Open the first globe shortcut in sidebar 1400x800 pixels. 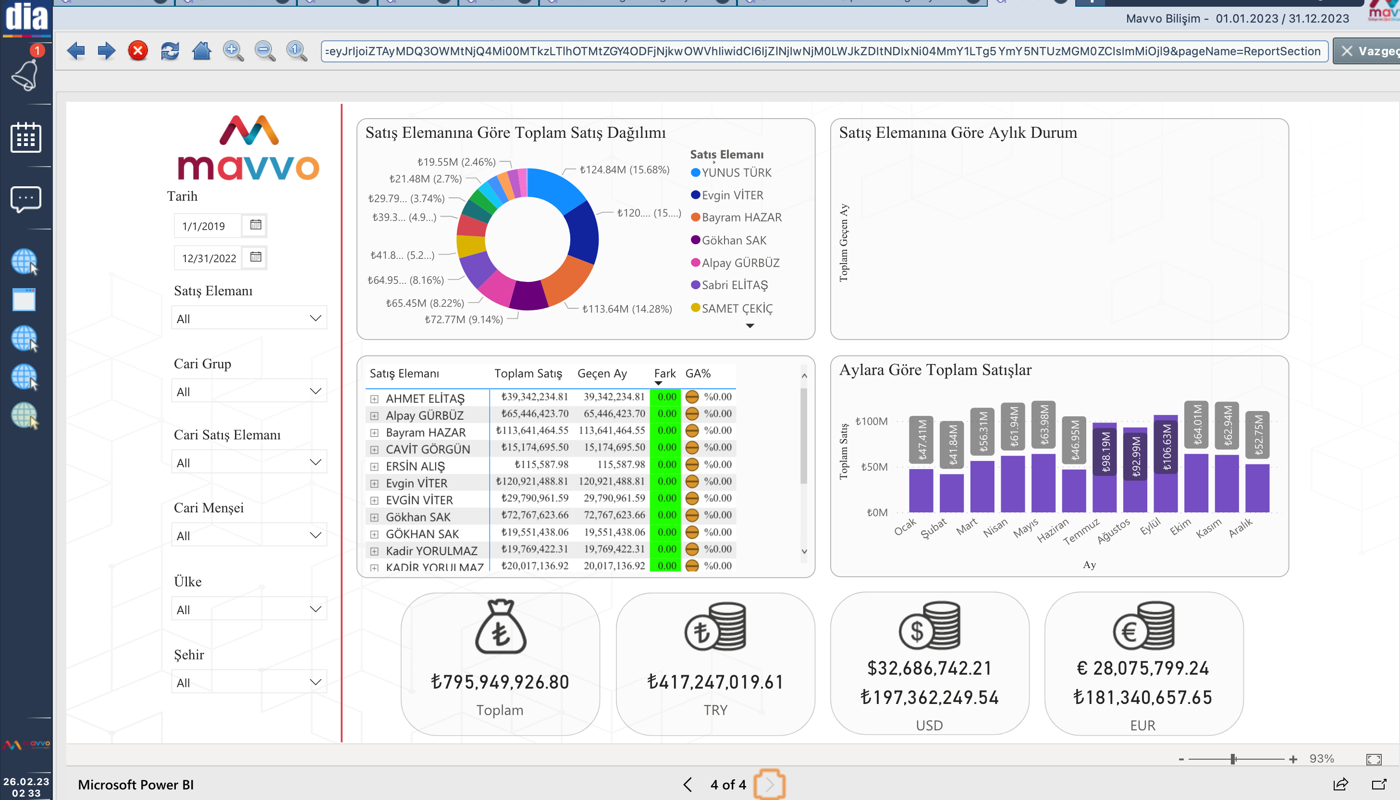point(25,262)
